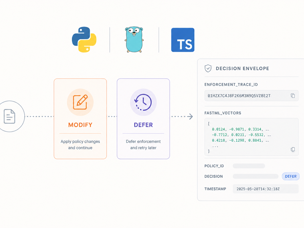Click the DEFER clock retry icon
This screenshot has width=304, height=228.
(143, 102)
